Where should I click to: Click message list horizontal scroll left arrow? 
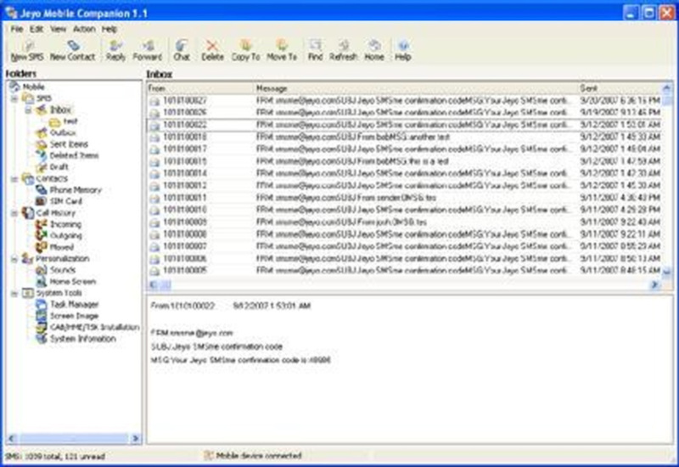(x=154, y=284)
